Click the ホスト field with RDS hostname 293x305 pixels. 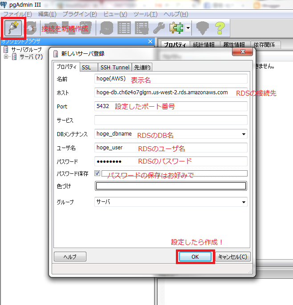click(171, 92)
